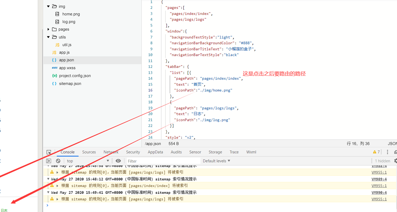Expand the pages folder
The height and width of the screenshot is (212, 397).
(48, 29)
